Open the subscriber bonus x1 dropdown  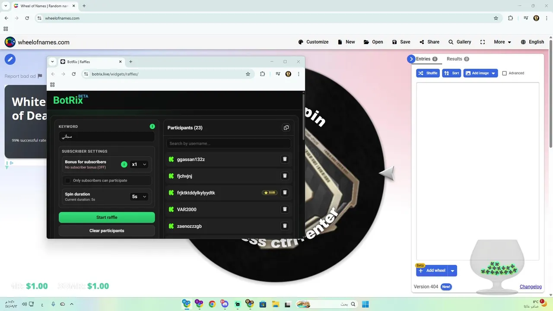tap(139, 165)
